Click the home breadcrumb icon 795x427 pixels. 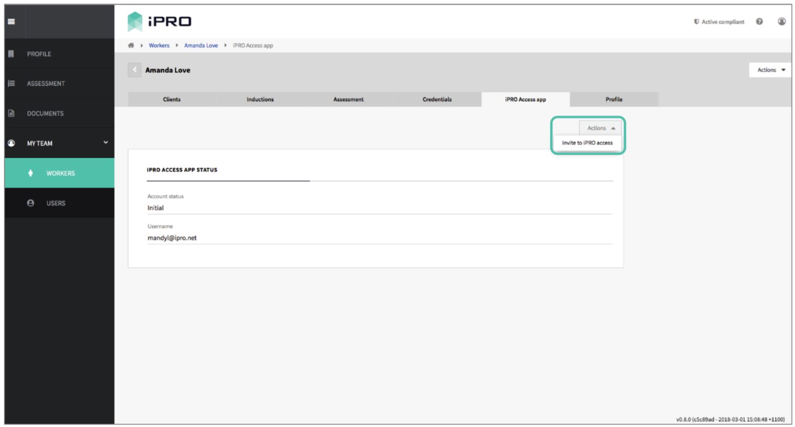coord(131,45)
